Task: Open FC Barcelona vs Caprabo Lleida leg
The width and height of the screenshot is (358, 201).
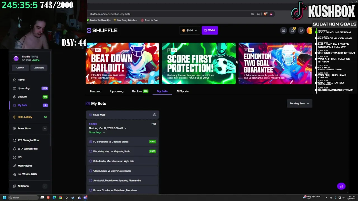Action: (x=123, y=142)
